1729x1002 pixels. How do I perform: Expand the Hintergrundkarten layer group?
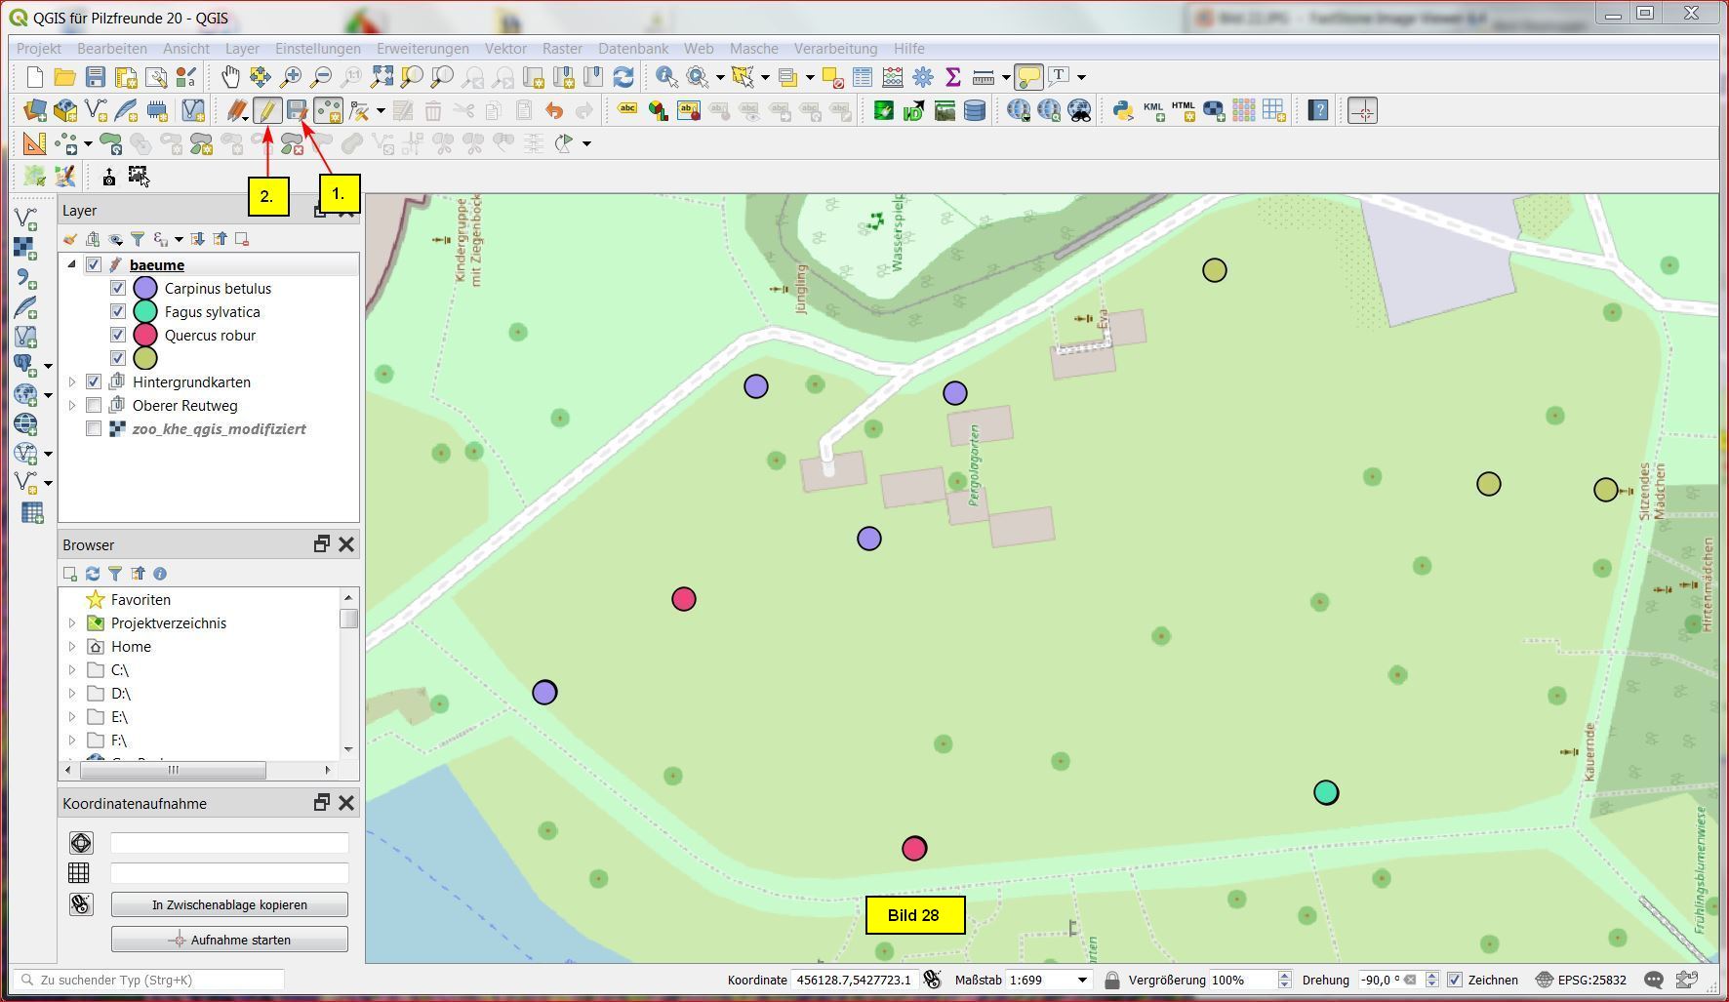tap(72, 382)
